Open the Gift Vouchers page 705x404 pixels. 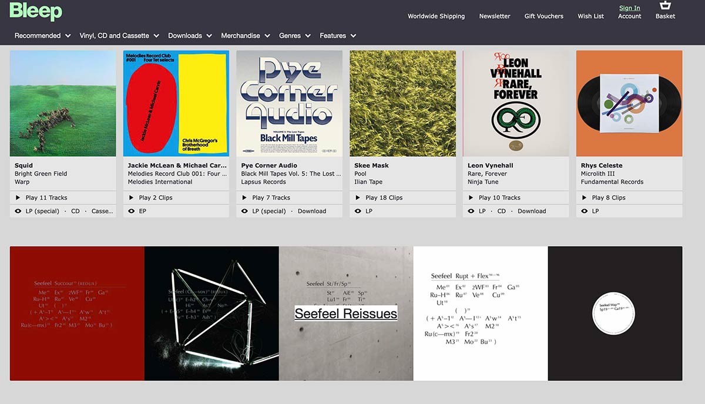click(543, 16)
